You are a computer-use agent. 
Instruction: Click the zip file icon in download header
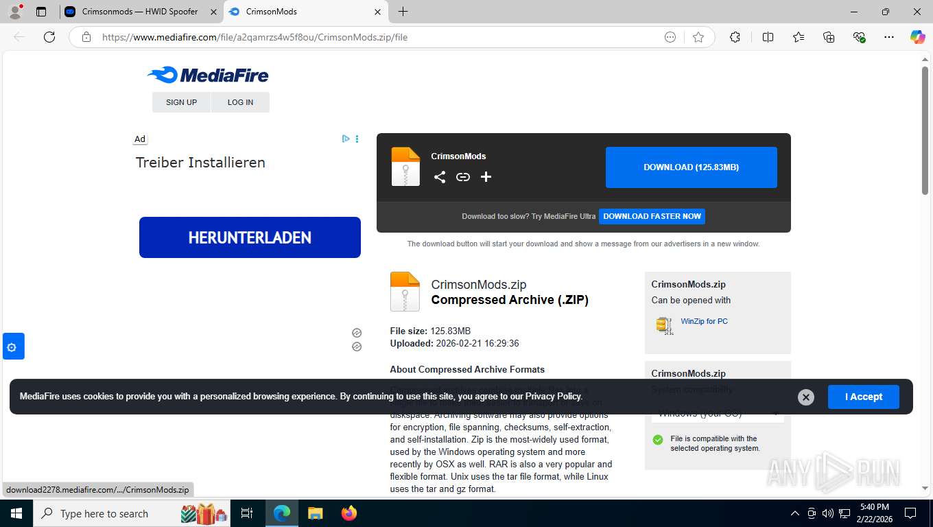click(x=405, y=167)
